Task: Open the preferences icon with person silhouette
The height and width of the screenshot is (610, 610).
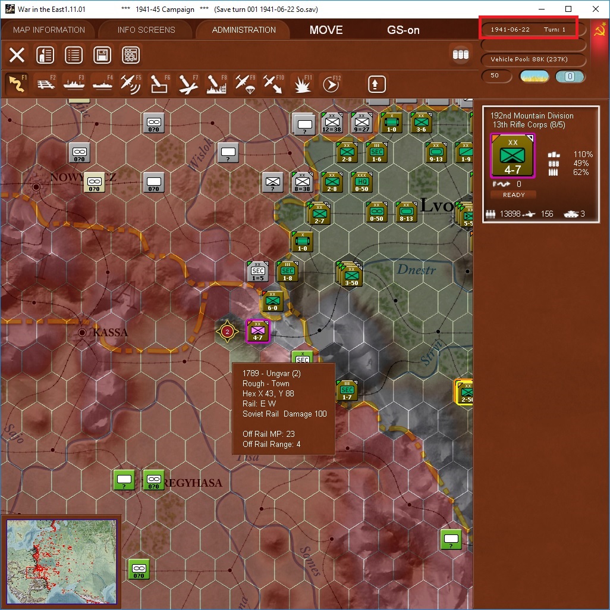Action: coord(45,55)
